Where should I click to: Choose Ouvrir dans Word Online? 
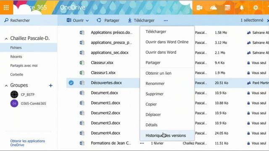pyautogui.click(x=167, y=42)
